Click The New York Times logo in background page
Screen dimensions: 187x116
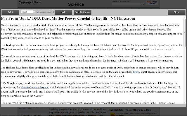30,3
